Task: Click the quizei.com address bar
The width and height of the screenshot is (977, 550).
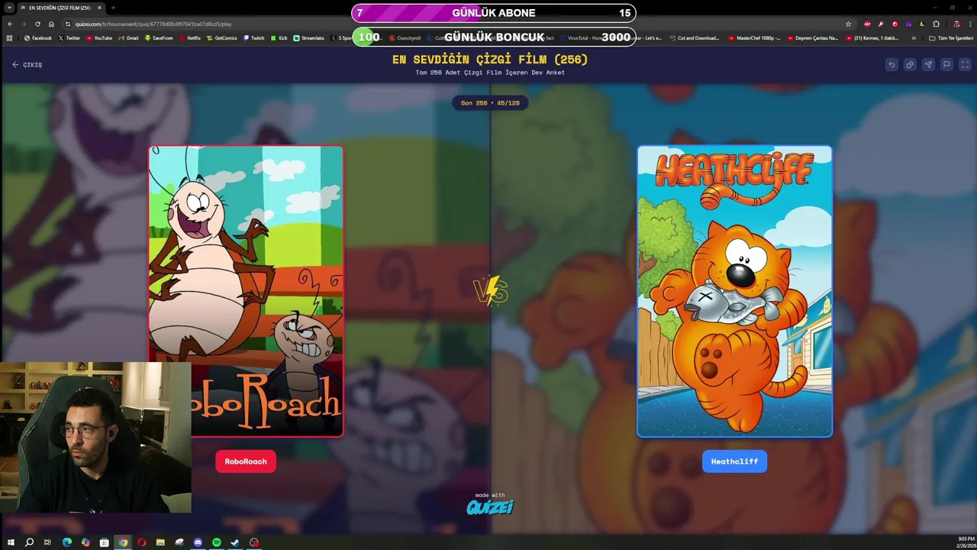Action: click(x=458, y=24)
